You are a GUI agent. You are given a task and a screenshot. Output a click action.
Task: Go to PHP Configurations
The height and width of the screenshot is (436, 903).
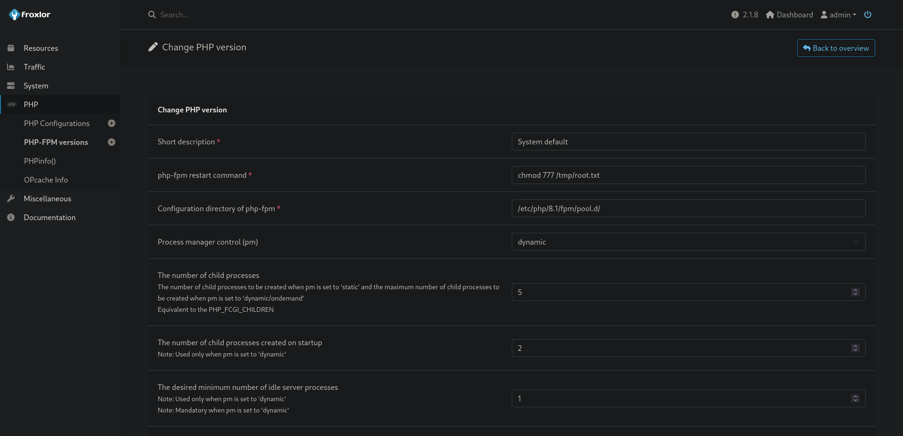point(56,123)
